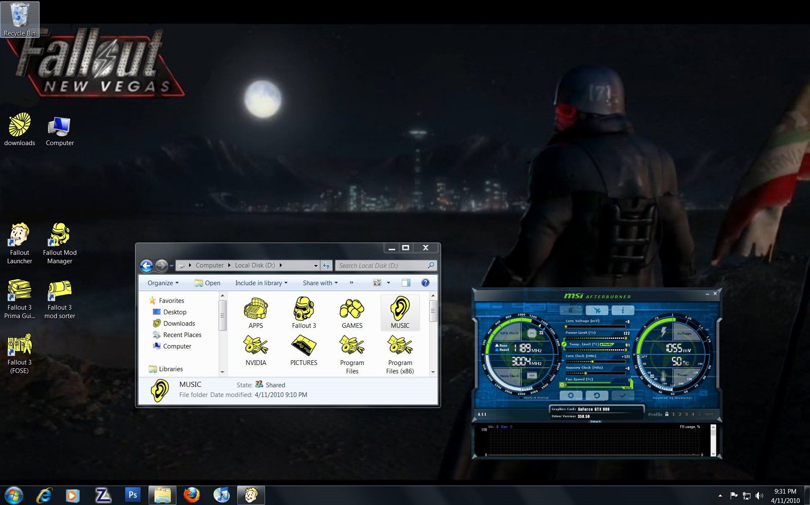Open the Fallout Mod Manager desktop shortcut

(x=60, y=244)
